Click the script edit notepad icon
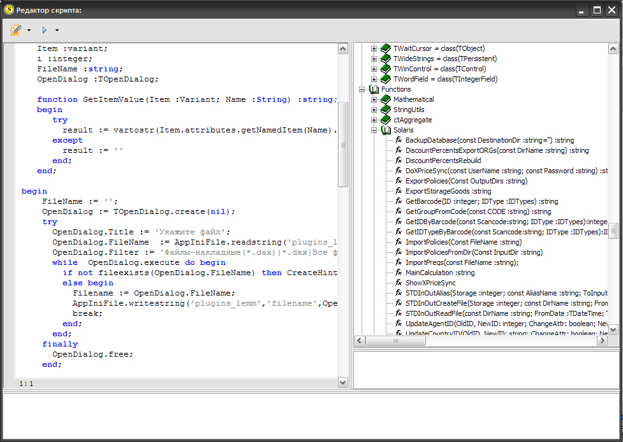Image resolution: width=623 pixels, height=442 pixels. 16,30
